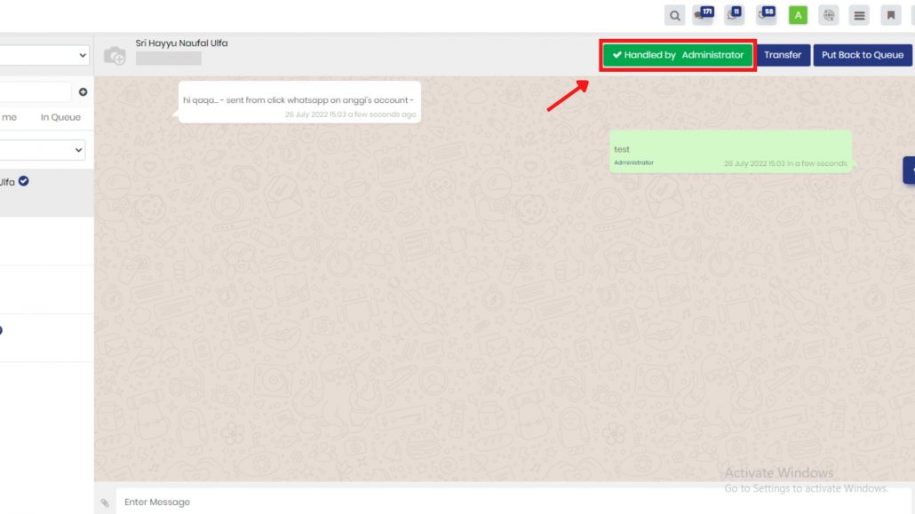915x514 pixels.
Task: Click the Handled by Administrator button
Action: 678,55
